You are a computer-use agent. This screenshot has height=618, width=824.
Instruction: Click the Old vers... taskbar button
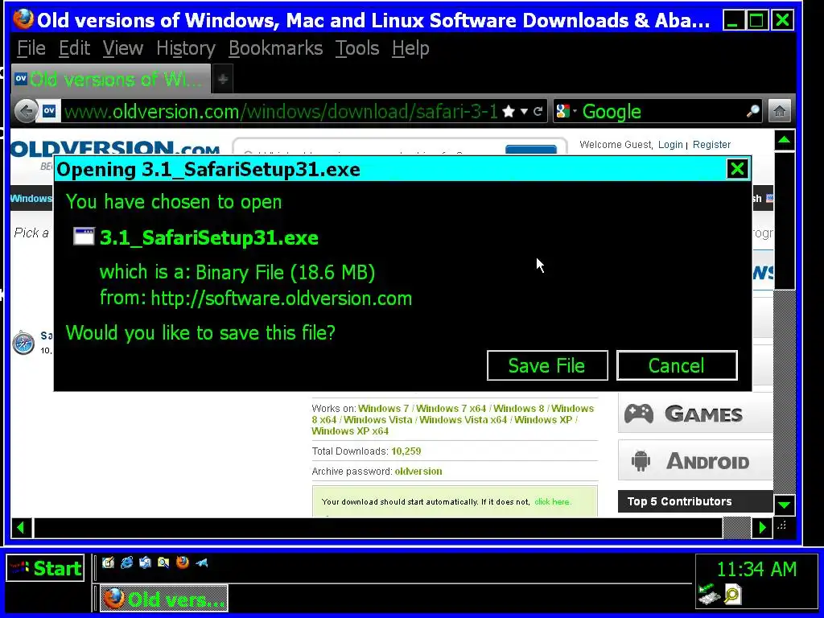pos(164,599)
